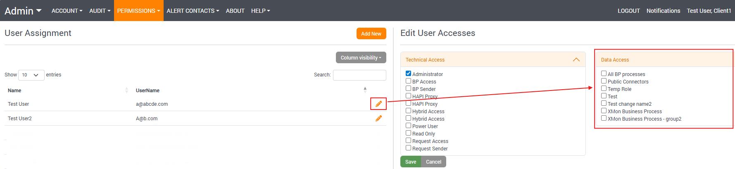Viewport: 735px width, 169px height.
Task: Click the edit pencil for Test User
Action: point(378,104)
